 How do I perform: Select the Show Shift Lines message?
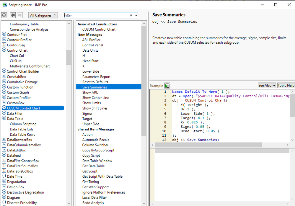[95, 108]
